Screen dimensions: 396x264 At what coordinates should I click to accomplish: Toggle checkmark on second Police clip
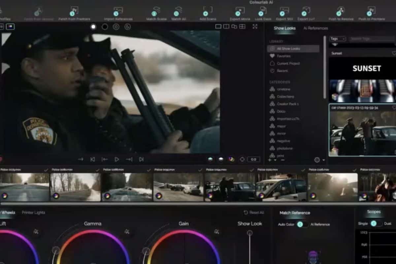97,170
